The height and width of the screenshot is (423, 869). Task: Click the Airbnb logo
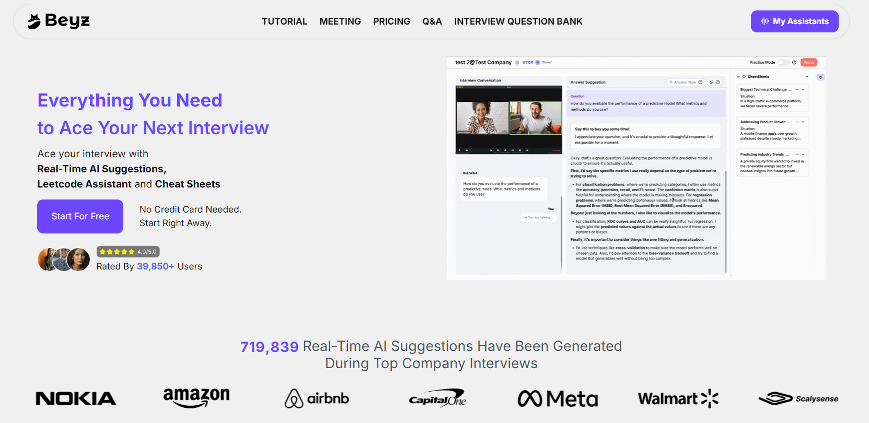click(317, 398)
